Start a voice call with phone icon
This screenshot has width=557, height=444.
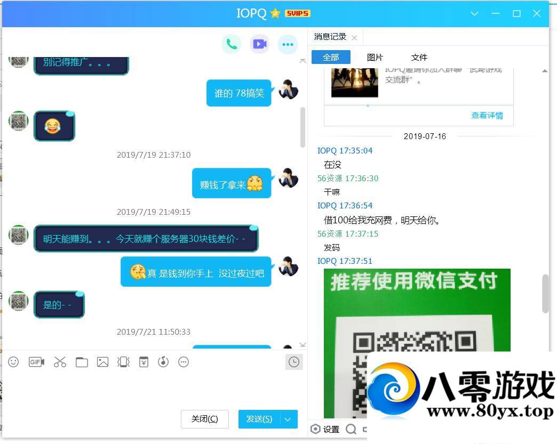pyautogui.click(x=231, y=44)
